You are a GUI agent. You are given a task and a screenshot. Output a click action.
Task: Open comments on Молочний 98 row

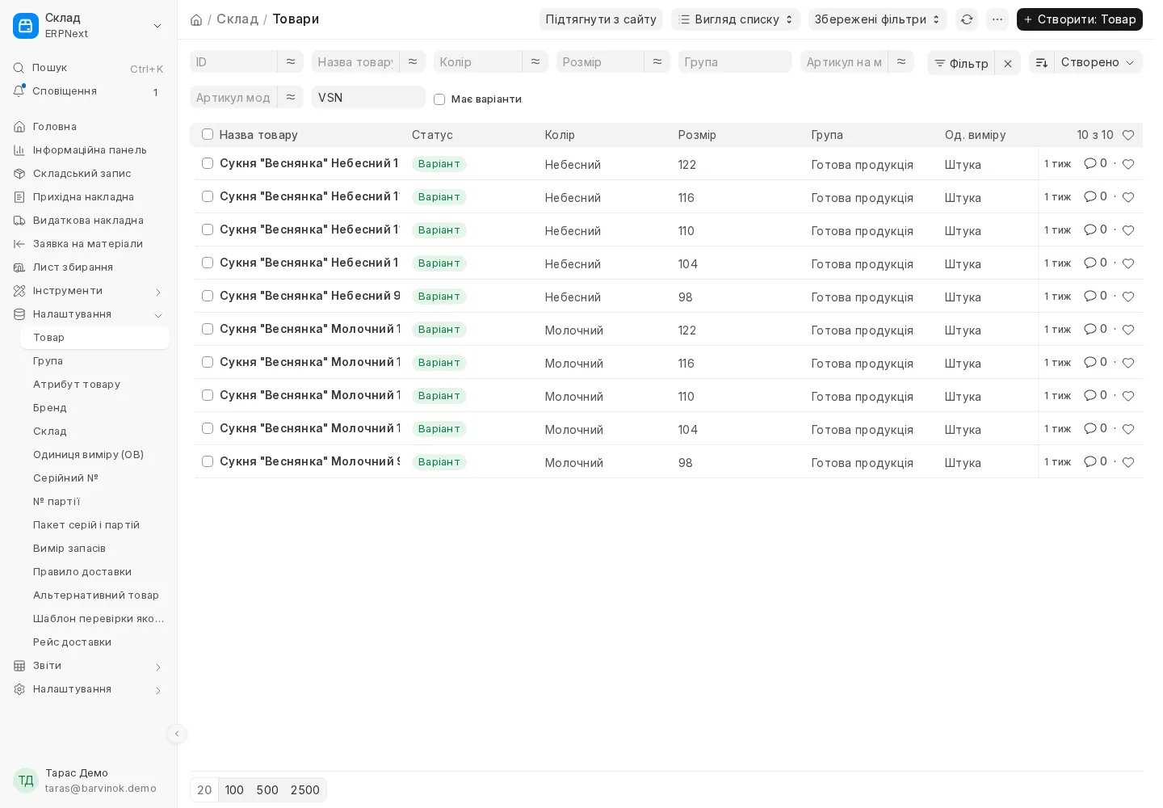tap(1095, 461)
